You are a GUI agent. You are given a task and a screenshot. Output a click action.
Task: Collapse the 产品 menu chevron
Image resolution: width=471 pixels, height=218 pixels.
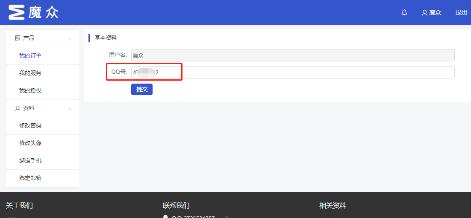[70, 39]
